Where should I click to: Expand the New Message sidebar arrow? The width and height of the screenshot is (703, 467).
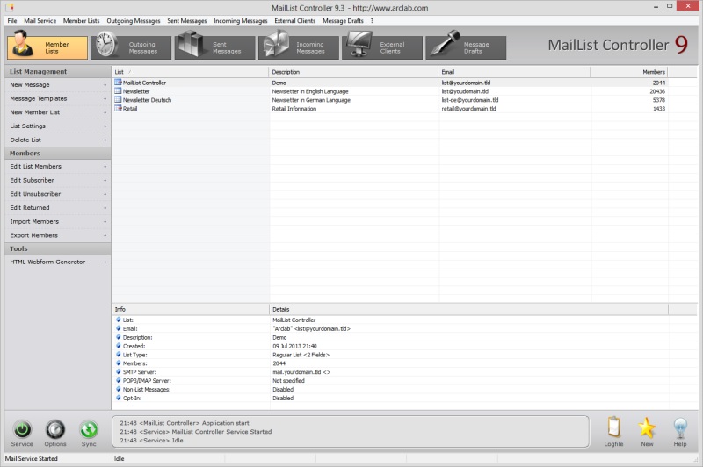pos(105,85)
